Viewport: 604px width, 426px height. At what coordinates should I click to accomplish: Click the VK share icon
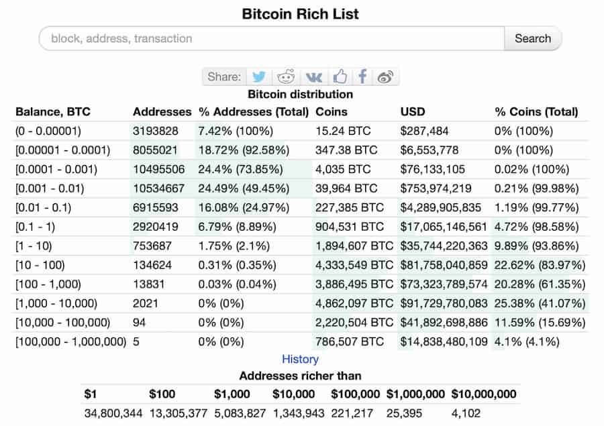312,76
